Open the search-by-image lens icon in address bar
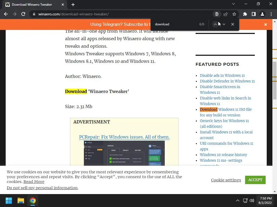This screenshot has height=207, width=277. pos(217,14)
